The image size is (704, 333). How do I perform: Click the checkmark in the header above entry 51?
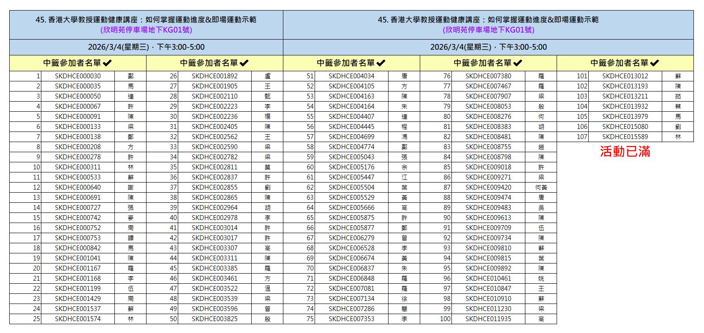(x=381, y=63)
